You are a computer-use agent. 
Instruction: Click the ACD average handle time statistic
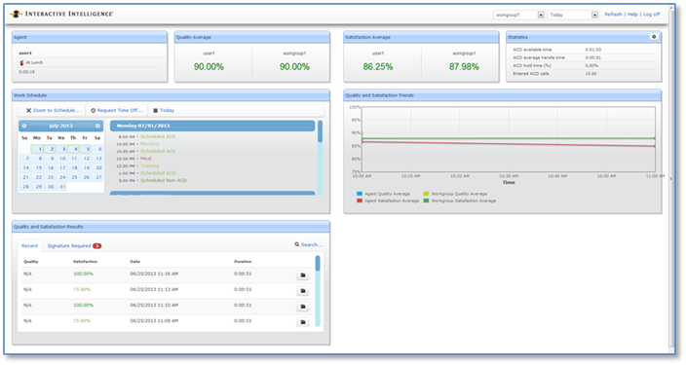tap(584, 57)
